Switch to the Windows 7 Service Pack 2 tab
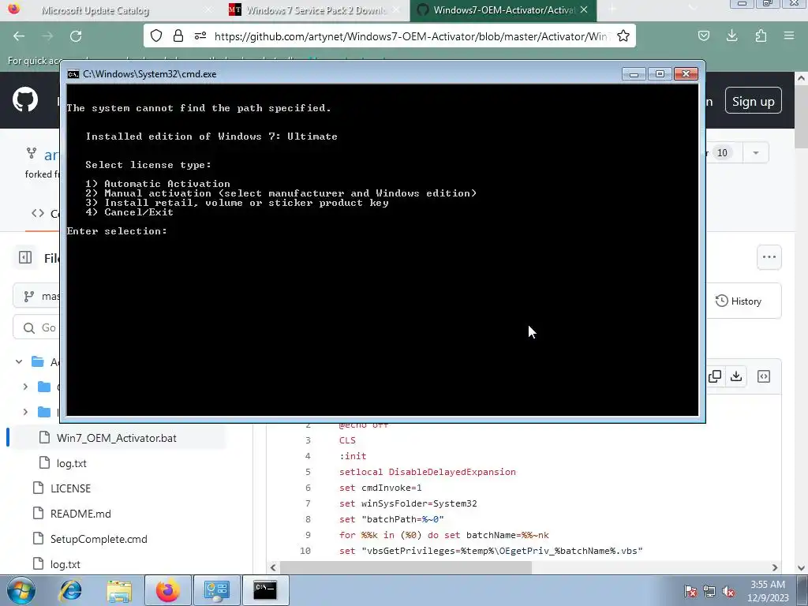808x606 pixels. (x=316, y=10)
